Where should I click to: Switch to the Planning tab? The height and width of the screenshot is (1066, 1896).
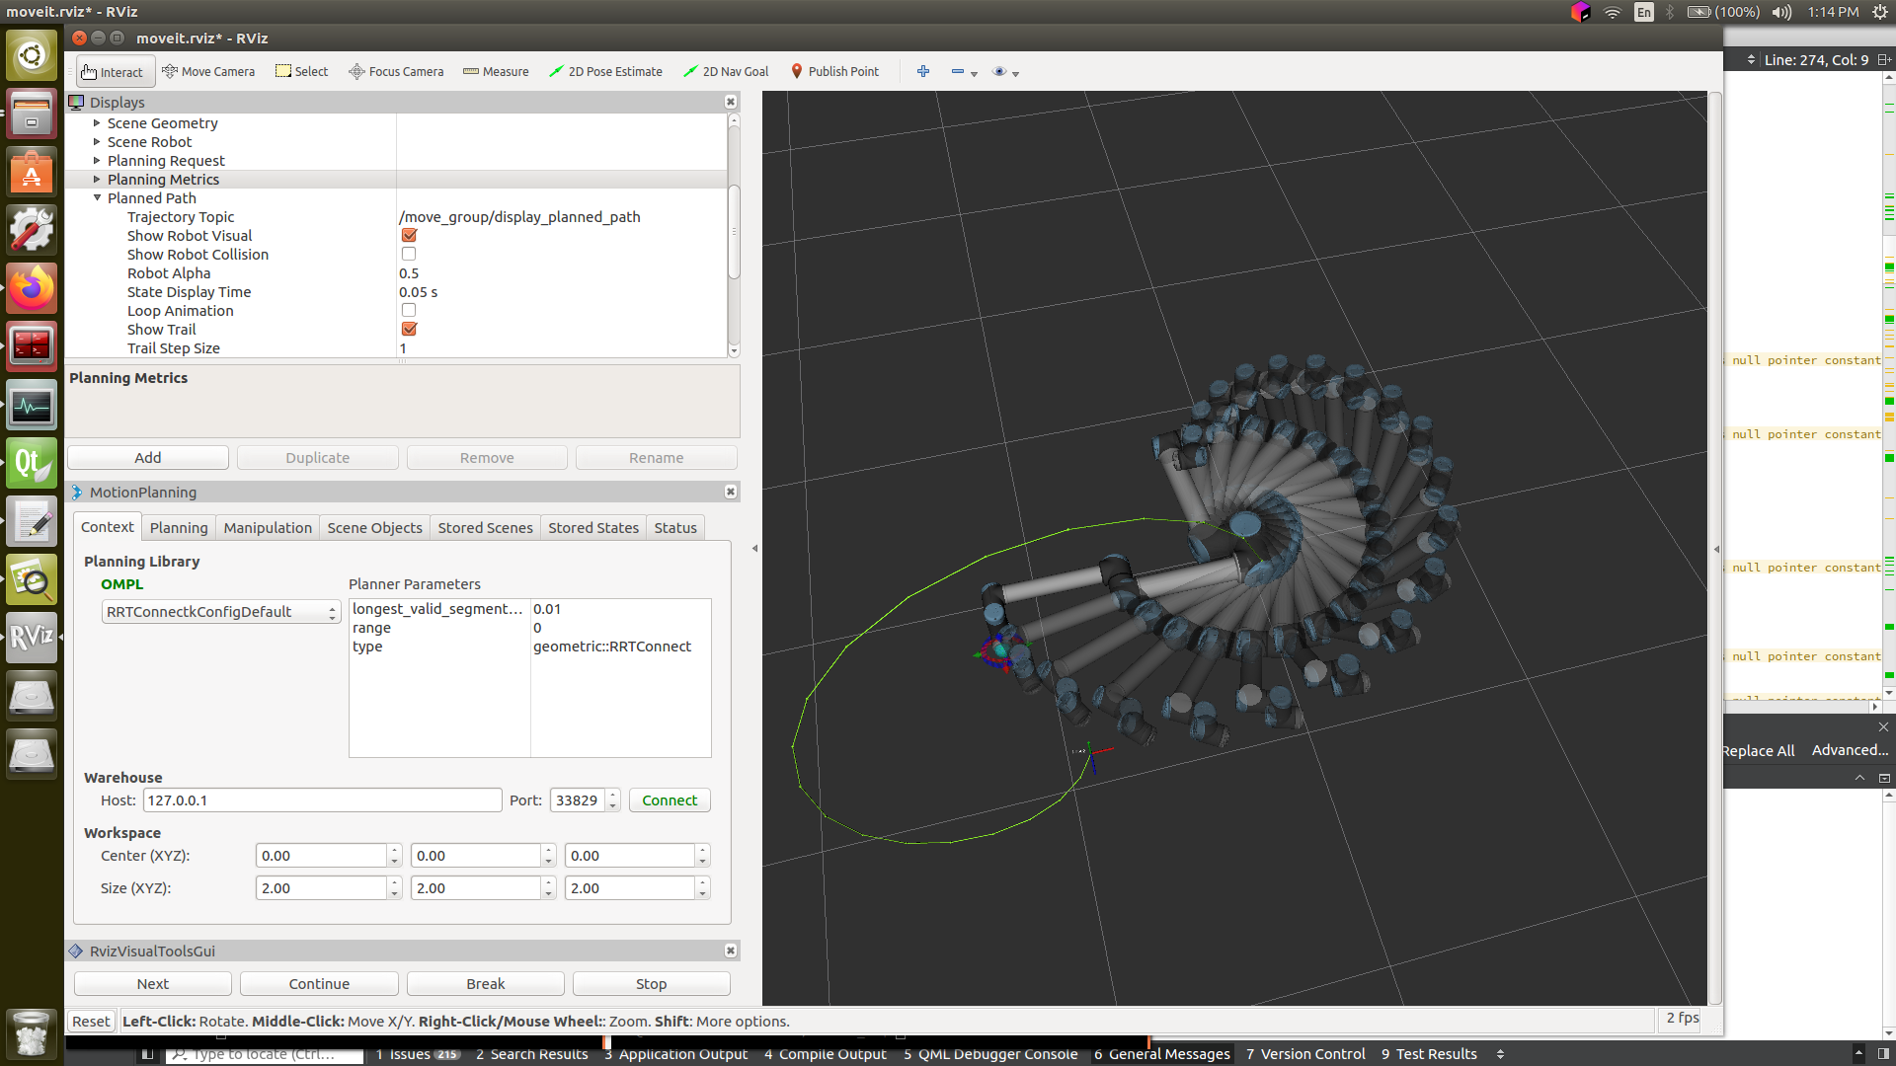tap(179, 528)
